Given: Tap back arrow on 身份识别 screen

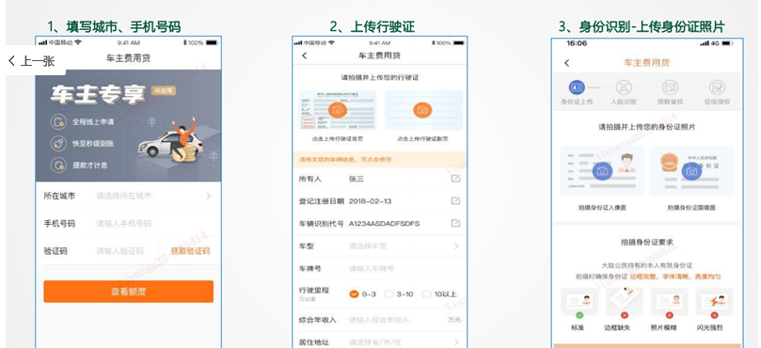Looking at the screenshot, I should coord(566,63).
